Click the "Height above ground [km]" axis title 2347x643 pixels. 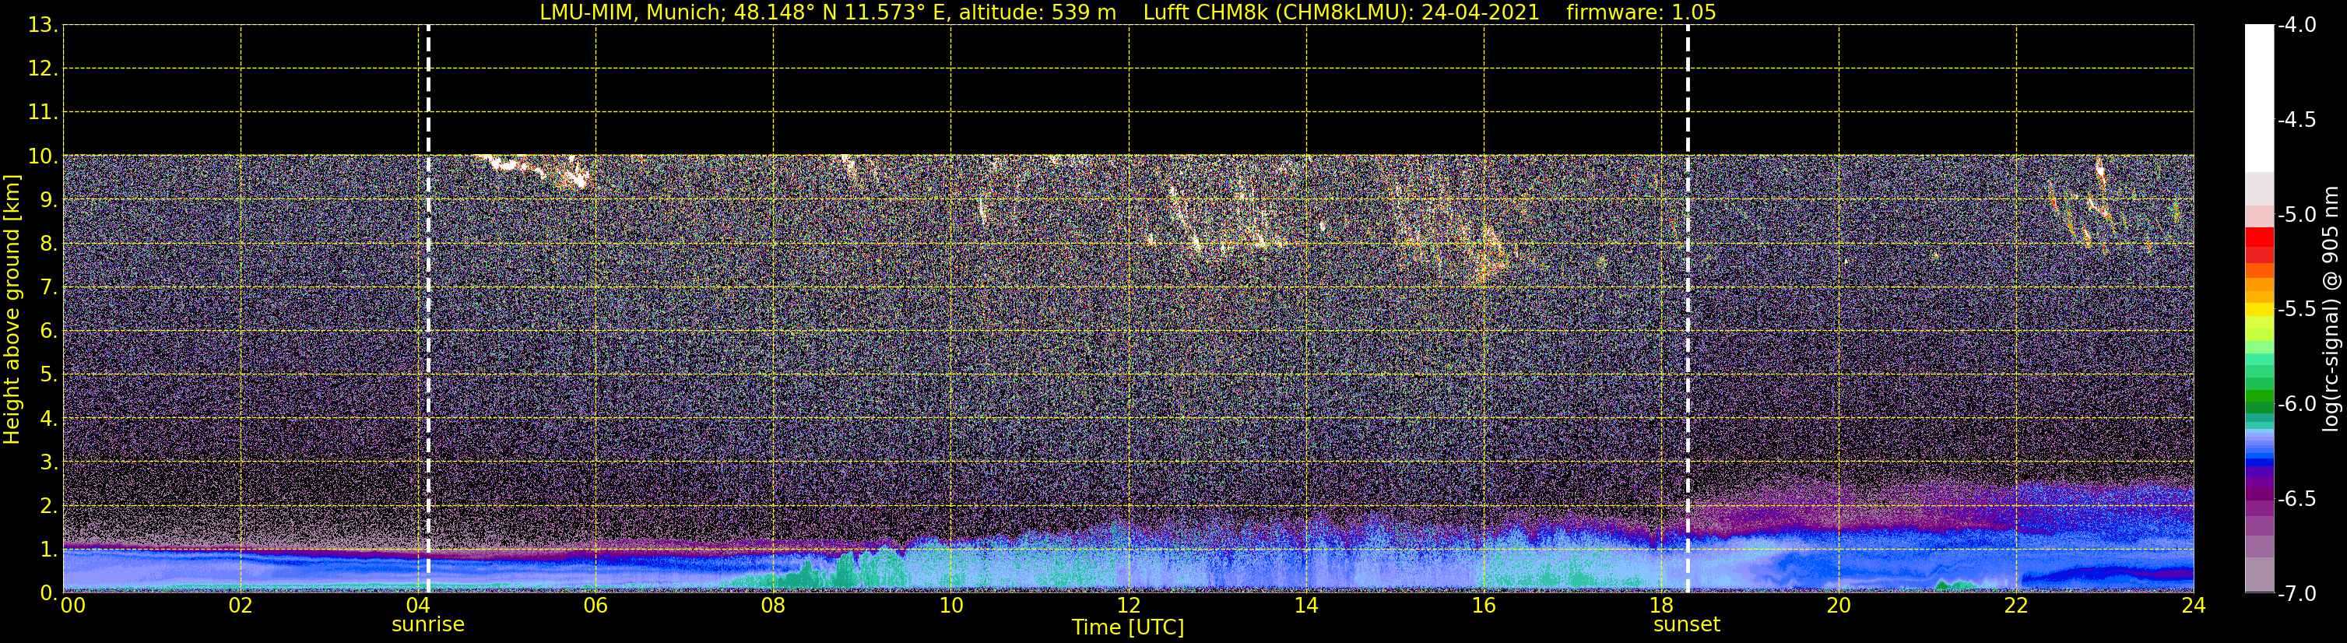pyautogui.click(x=12, y=309)
